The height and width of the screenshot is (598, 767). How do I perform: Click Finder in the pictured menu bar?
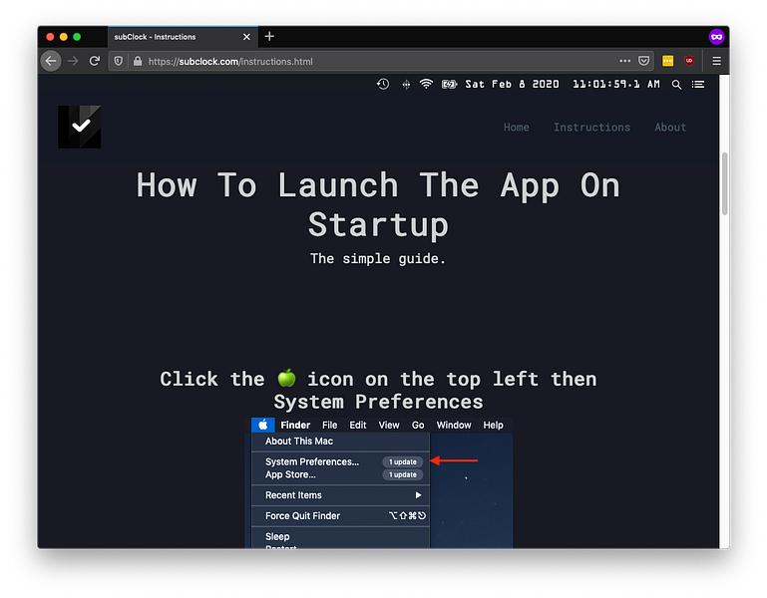coord(295,425)
